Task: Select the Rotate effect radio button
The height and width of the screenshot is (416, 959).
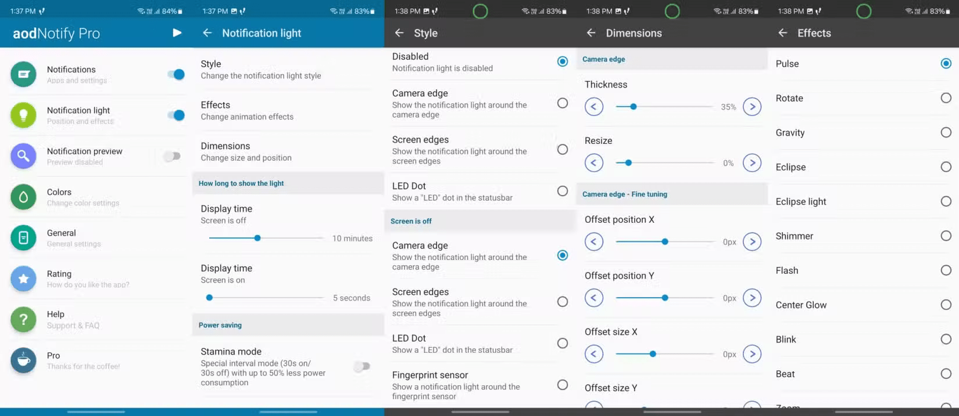Action: 946,98
